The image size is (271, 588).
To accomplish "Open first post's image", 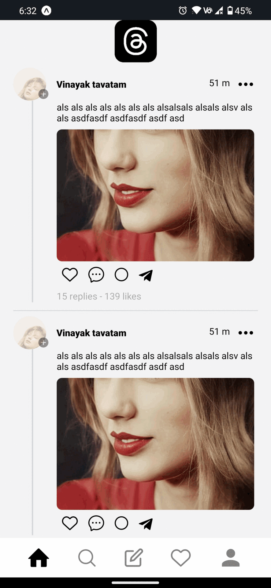I will 155,195.
